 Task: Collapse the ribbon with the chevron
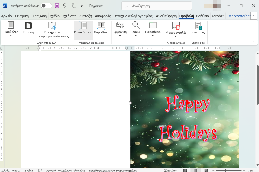pos(254,42)
